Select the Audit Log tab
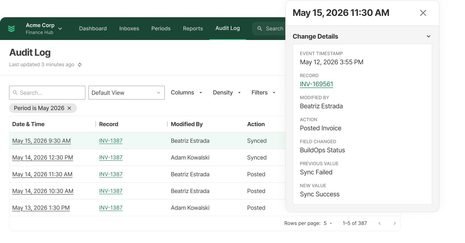 (228, 28)
